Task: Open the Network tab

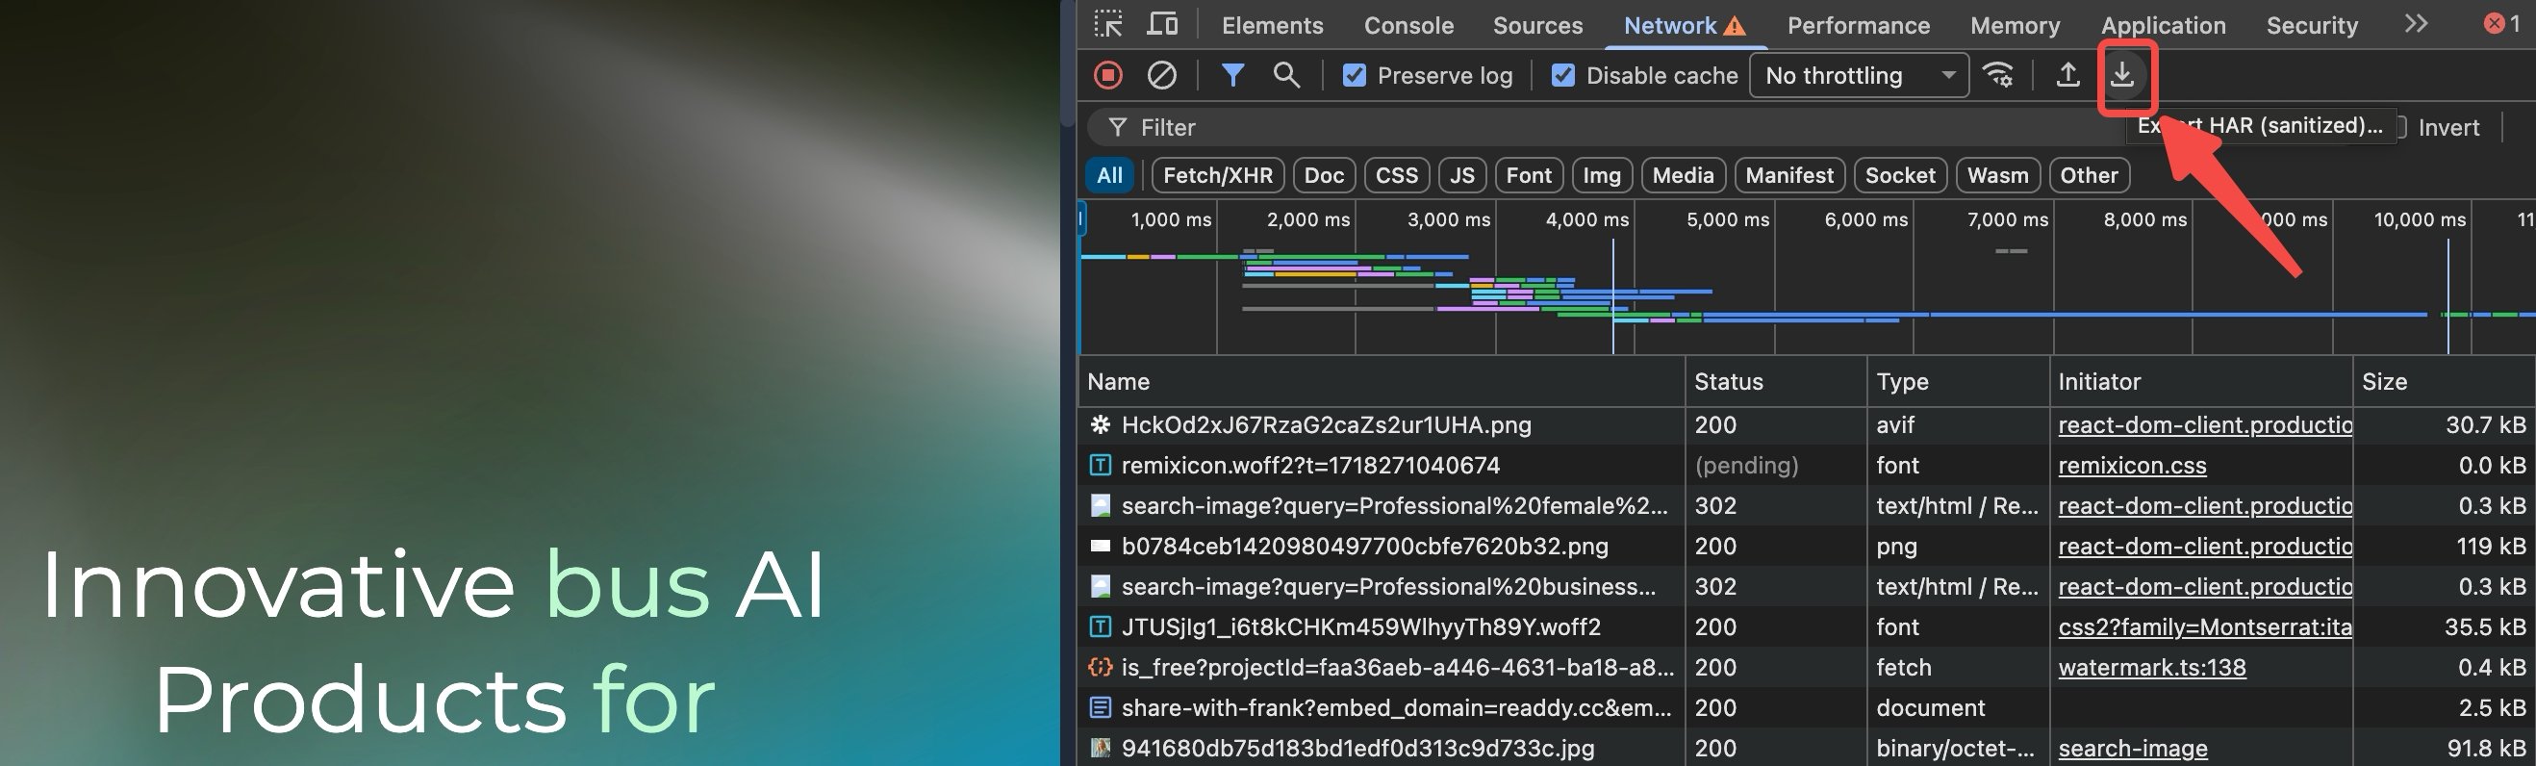Action: click(1686, 26)
